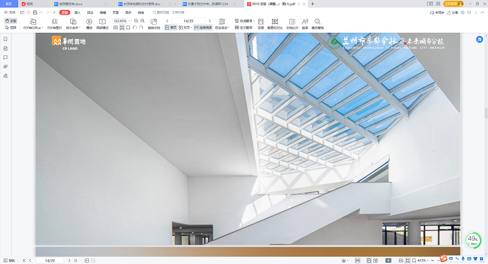This screenshot has height=264, width=488.
Task: Select the 手型 hand tool mode
Action: [x=11, y=21]
